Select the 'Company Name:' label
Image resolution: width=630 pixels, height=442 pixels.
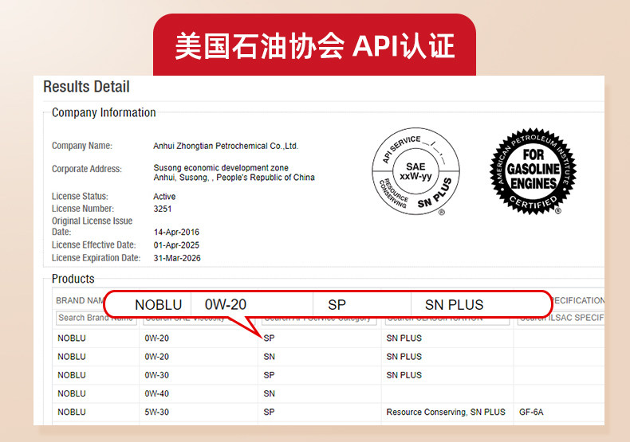(82, 146)
